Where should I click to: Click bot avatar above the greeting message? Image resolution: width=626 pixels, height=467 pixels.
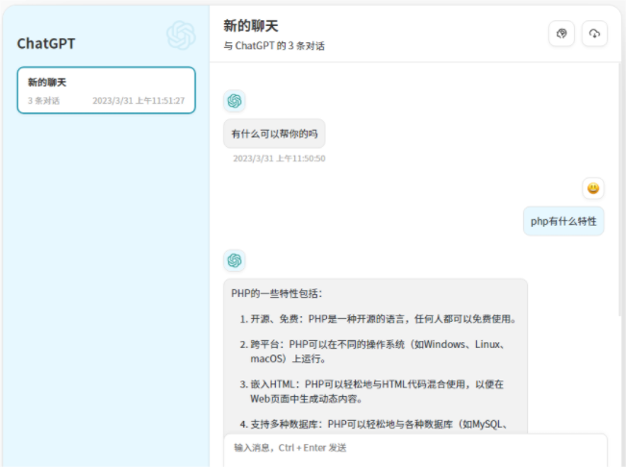tap(234, 101)
